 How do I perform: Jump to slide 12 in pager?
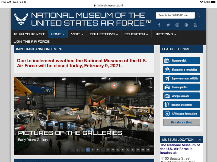[x=128, y=150]
